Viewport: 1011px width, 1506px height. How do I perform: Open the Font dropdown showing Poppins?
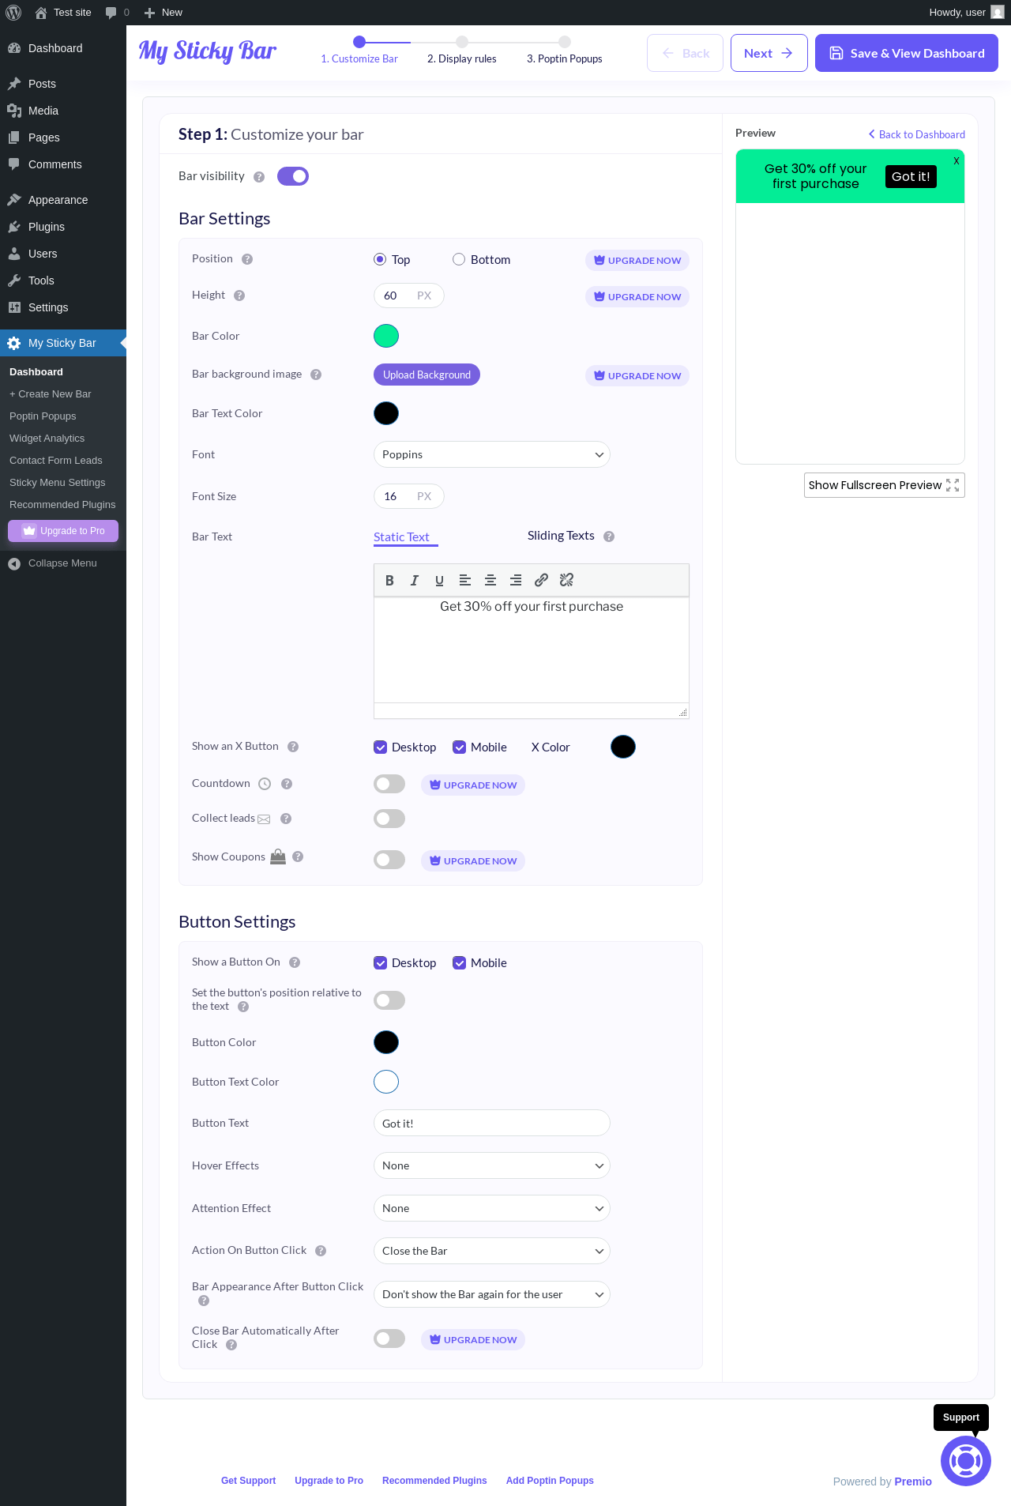[x=492, y=454]
